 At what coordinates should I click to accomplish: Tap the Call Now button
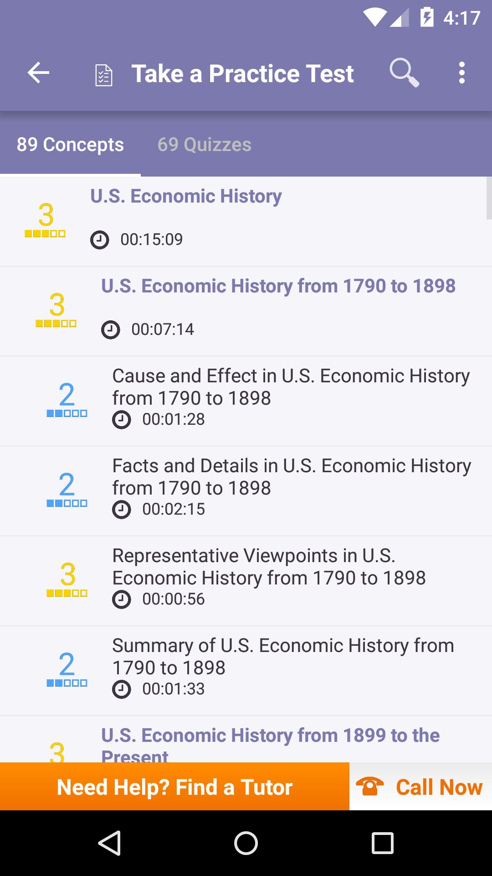(421, 787)
